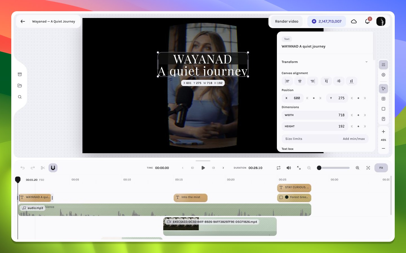The height and width of the screenshot is (253, 406).
Task: Edit the X position field
Action: coord(293,98)
